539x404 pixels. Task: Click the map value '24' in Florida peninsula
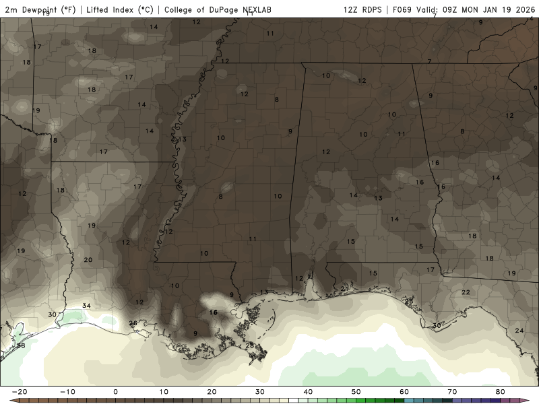click(x=519, y=331)
